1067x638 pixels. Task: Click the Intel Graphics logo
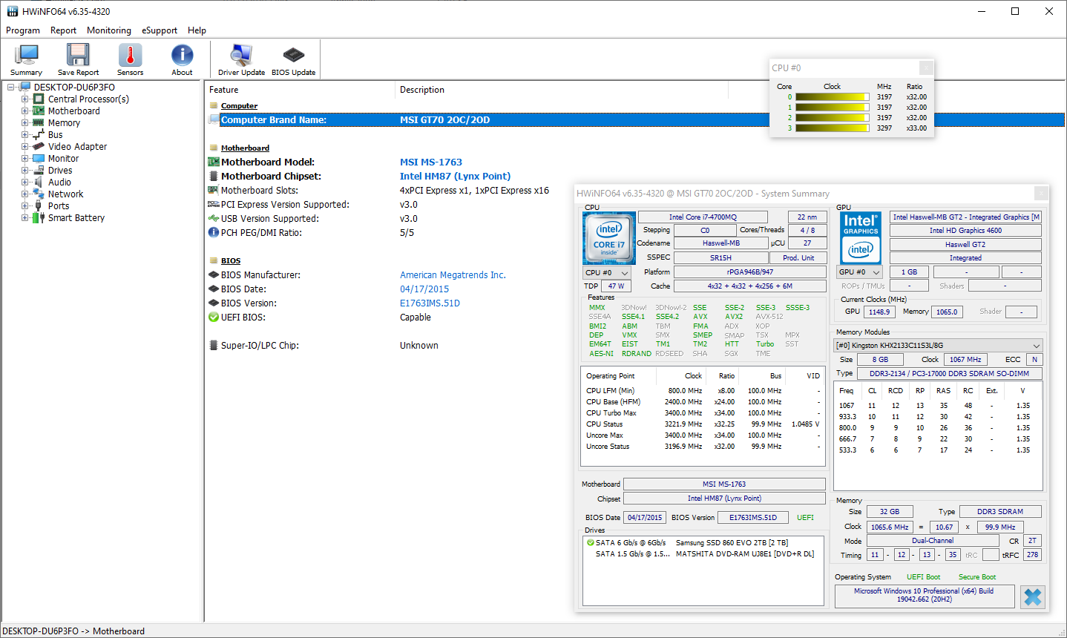pyautogui.click(x=861, y=239)
